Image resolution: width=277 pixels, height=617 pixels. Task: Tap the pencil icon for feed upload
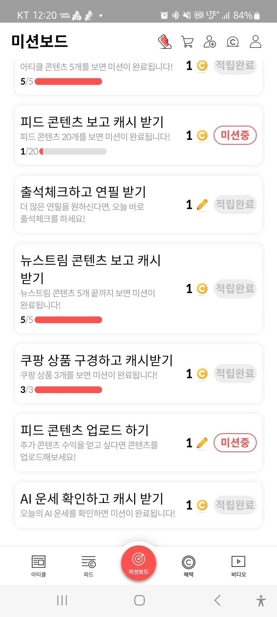(x=202, y=443)
